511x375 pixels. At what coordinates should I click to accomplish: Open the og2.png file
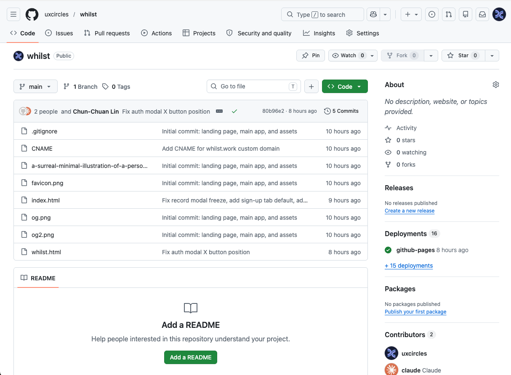[43, 235]
